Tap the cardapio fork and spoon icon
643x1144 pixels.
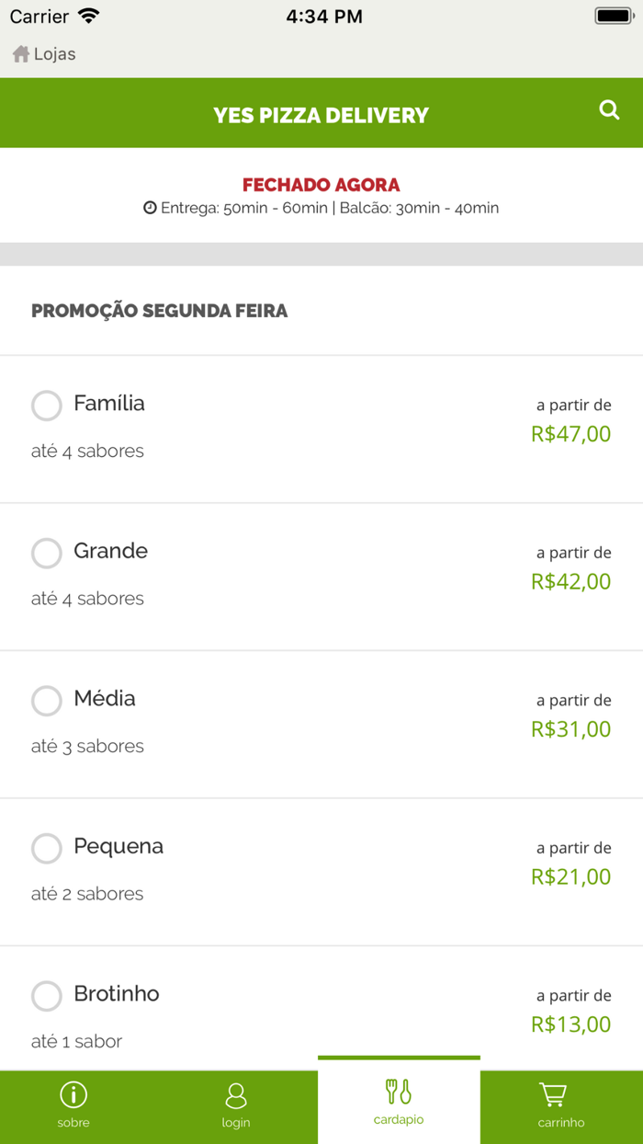(399, 1092)
